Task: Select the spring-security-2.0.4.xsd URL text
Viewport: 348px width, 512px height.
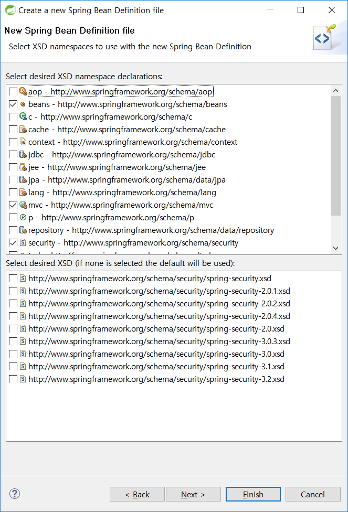Action: [159, 316]
